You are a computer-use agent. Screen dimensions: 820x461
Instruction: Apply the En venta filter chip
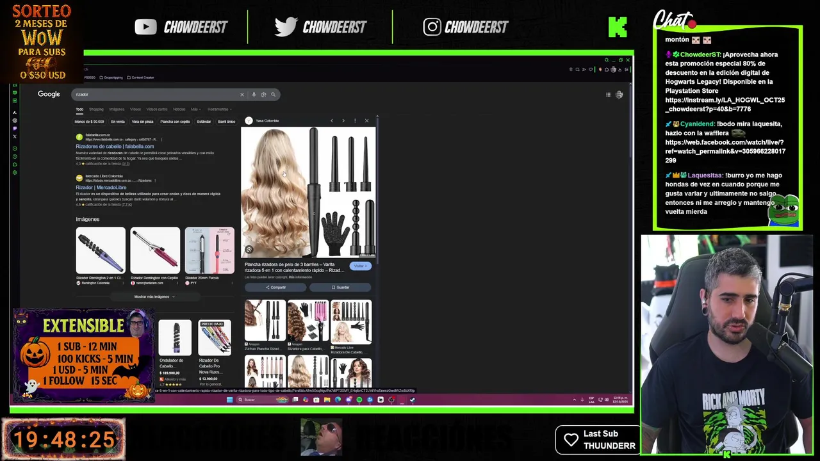118,121
